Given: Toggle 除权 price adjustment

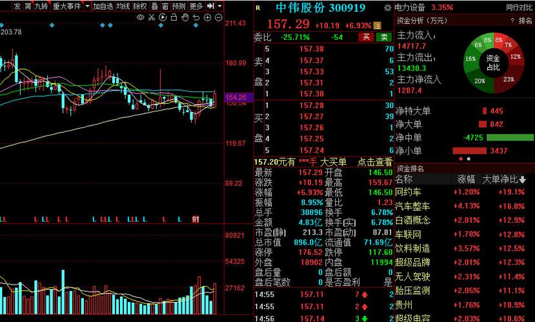Looking at the screenshot, I should 140,6.
